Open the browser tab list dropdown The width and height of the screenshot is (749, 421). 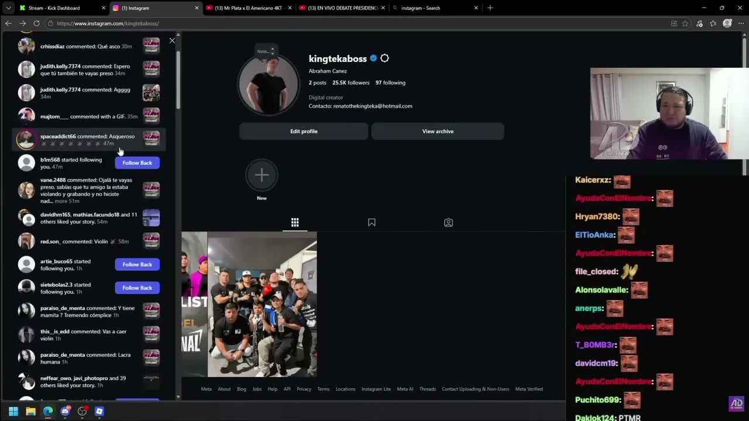click(x=8, y=8)
